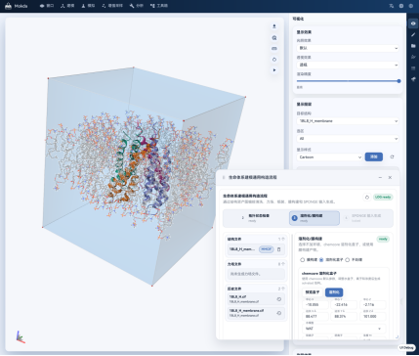Click the input field showing -2.116
Screen dimensions: 419x356
(373, 305)
